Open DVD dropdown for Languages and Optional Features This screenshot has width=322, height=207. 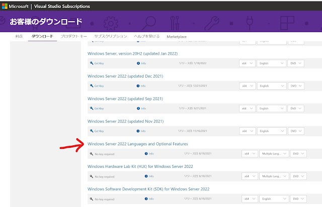coord(298,153)
